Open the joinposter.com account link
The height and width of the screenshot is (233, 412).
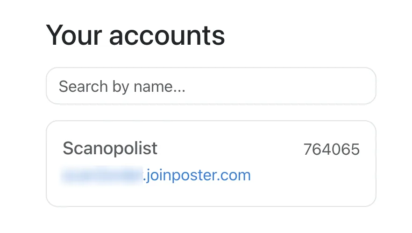156,175
